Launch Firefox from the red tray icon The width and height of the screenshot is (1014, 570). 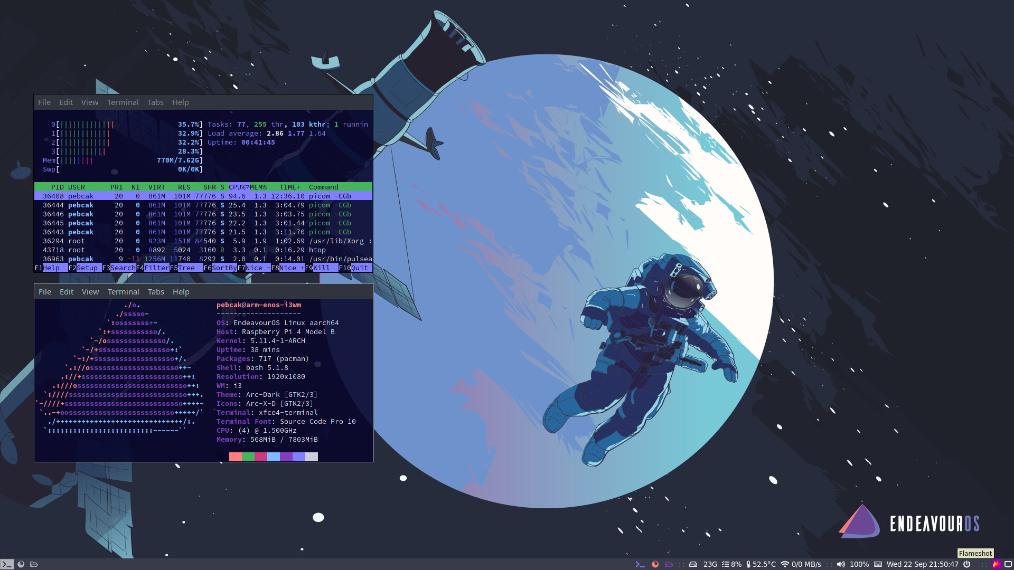(655, 564)
